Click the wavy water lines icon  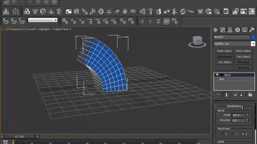point(133,12)
